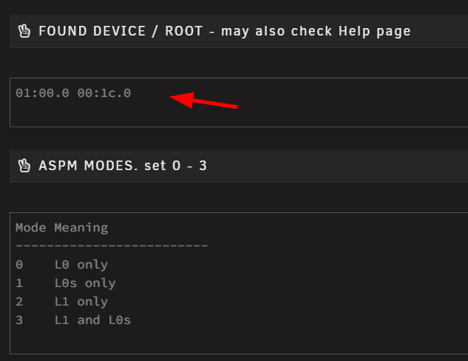Select the 'L0s only' mode description

tap(85, 283)
